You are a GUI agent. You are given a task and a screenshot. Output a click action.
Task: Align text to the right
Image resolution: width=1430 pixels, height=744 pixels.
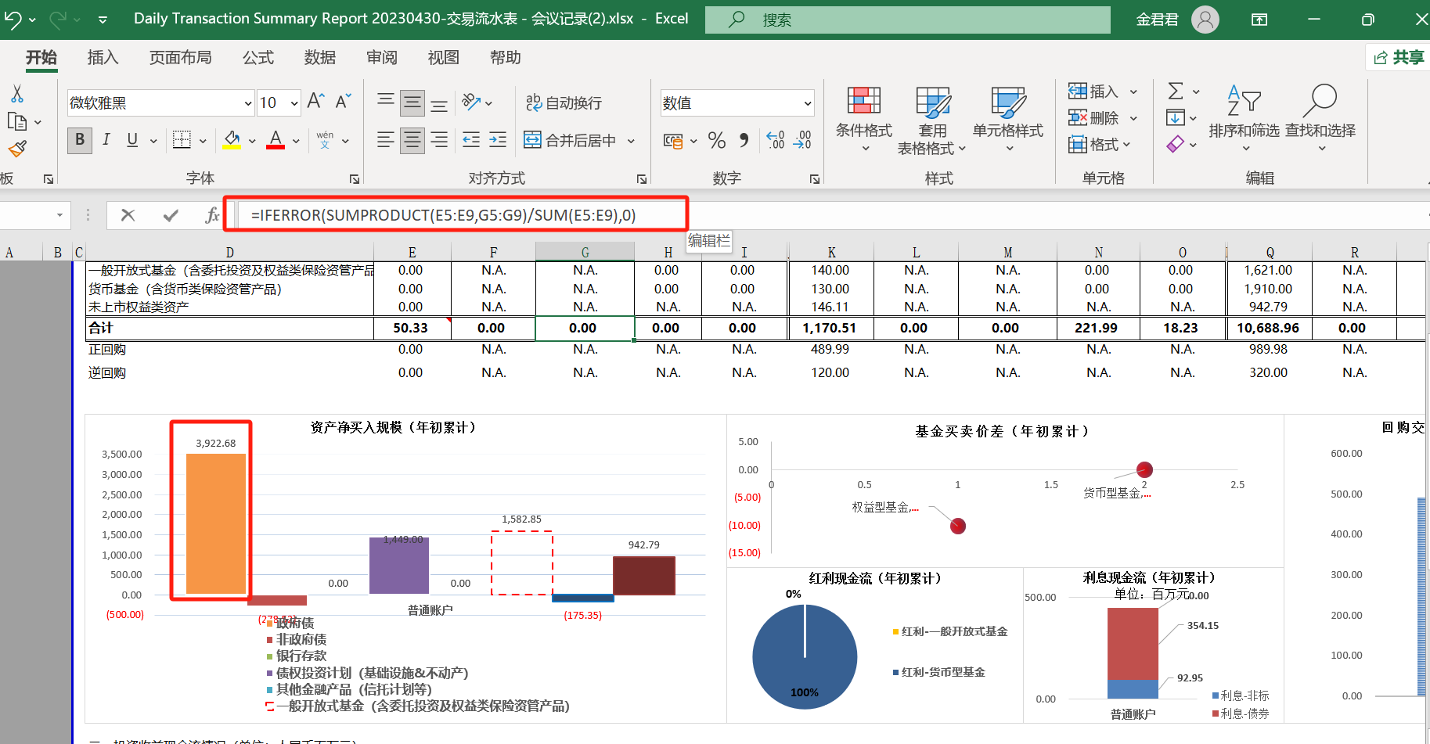pyautogui.click(x=439, y=140)
